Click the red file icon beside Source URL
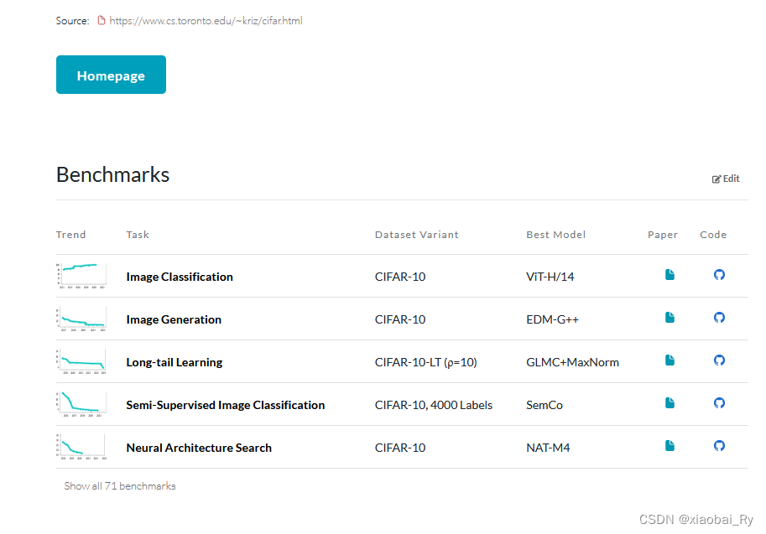 pyautogui.click(x=102, y=20)
